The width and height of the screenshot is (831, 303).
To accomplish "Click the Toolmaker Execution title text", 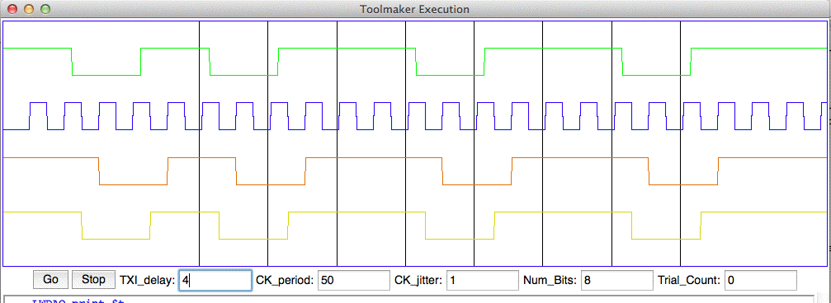I will (x=414, y=10).
